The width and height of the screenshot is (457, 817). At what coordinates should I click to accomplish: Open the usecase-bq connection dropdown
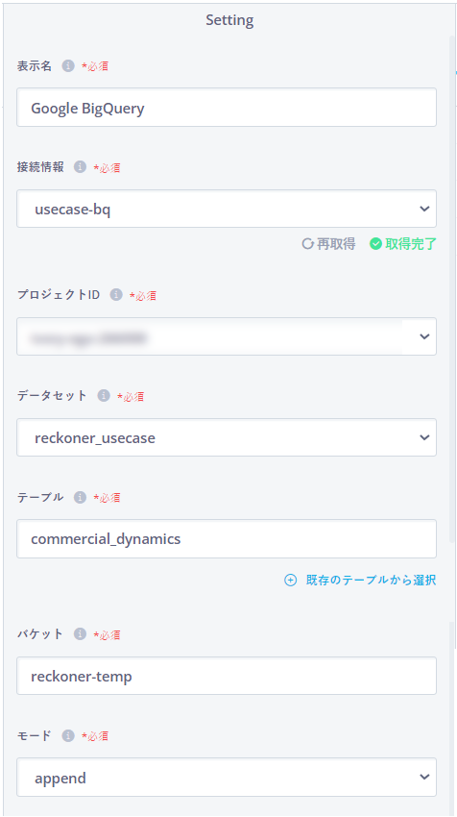point(227,209)
